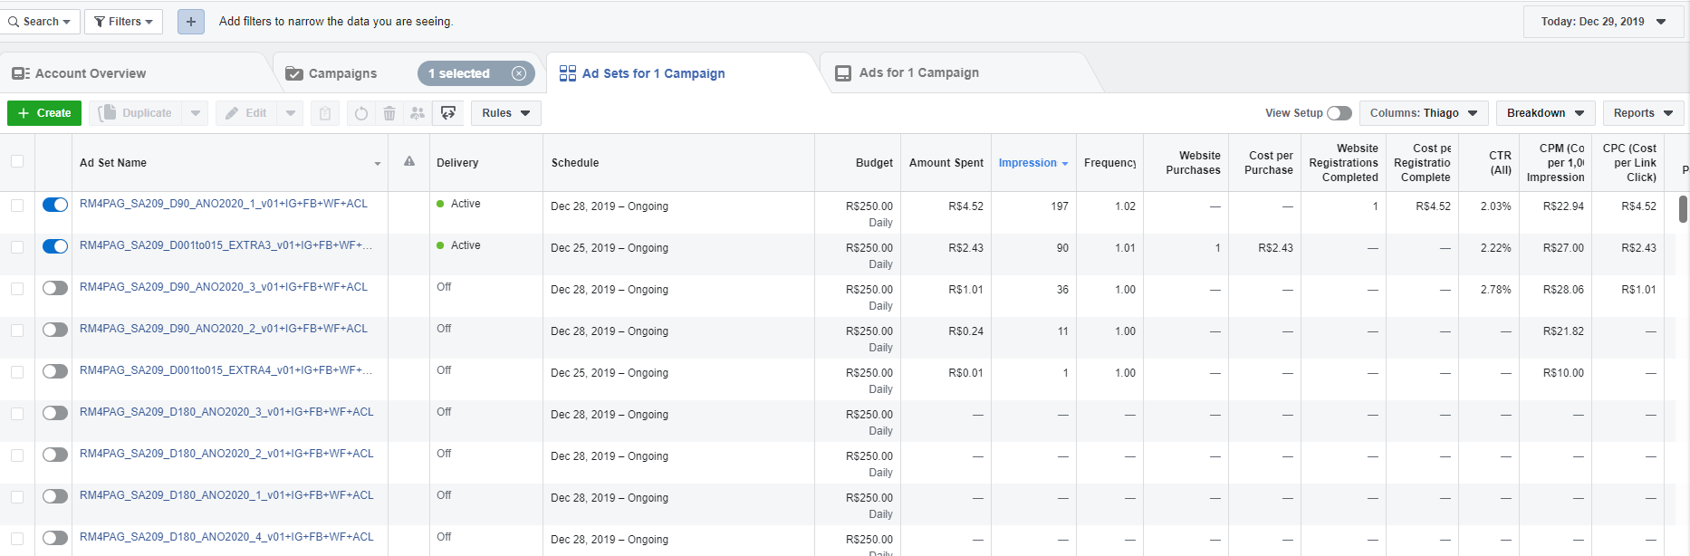
Task: Switch to the Account Overview tab
Action: 90,73
